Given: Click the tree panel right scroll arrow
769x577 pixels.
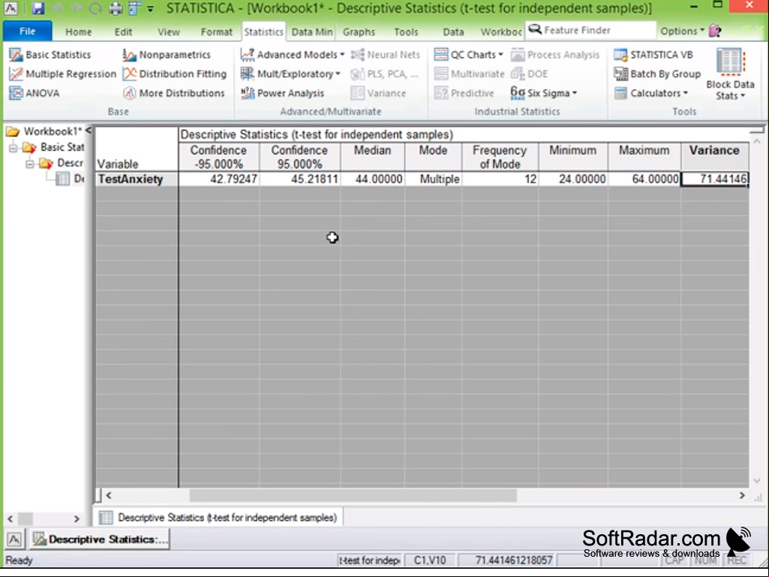Looking at the screenshot, I should pyautogui.click(x=77, y=518).
